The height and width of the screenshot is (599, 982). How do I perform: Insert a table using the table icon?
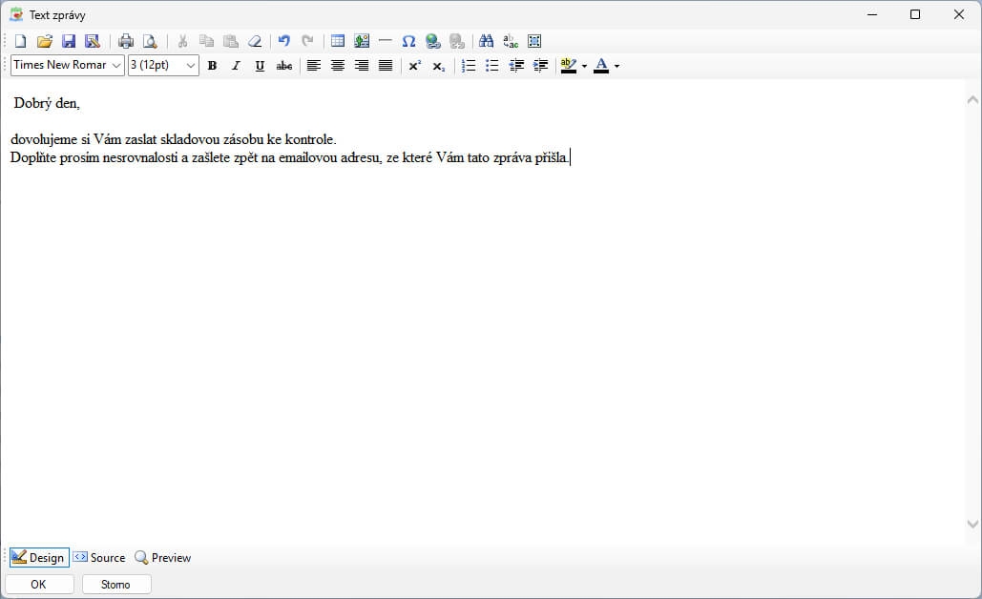338,41
